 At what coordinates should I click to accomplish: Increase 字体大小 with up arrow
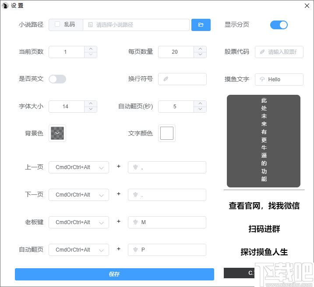[91, 104]
